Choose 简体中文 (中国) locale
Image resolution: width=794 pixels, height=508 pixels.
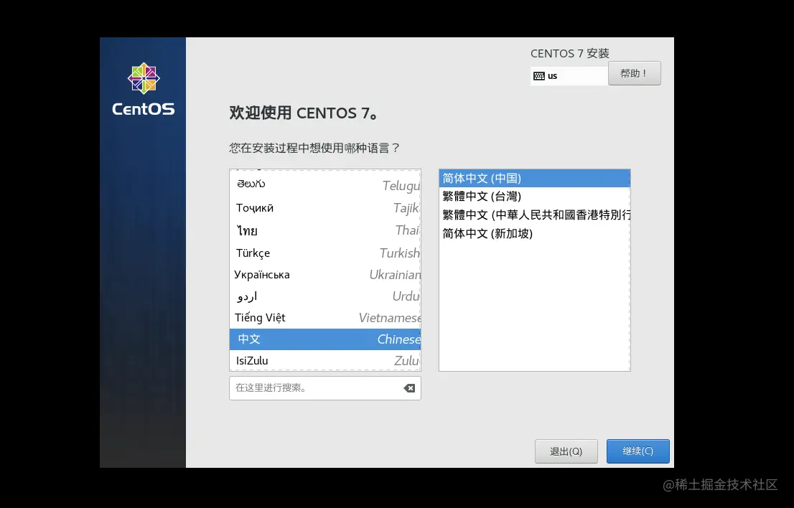pos(534,178)
